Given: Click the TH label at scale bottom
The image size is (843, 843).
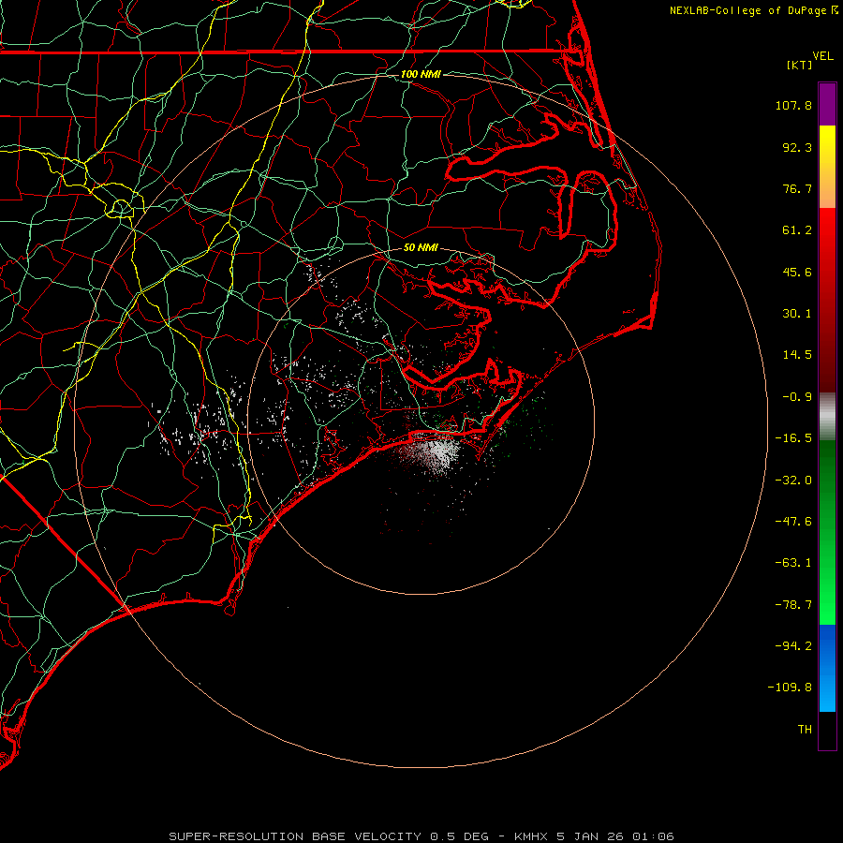Looking at the screenshot, I should (805, 729).
